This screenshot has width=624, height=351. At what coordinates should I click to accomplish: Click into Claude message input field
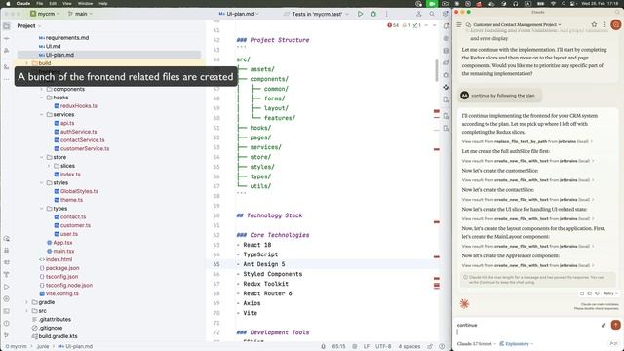[x=527, y=329]
